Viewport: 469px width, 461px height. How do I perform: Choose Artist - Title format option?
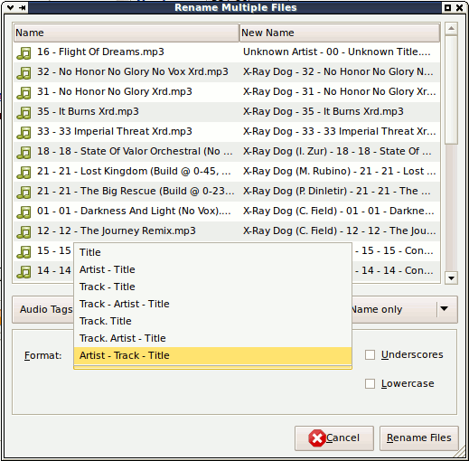point(212,269)
